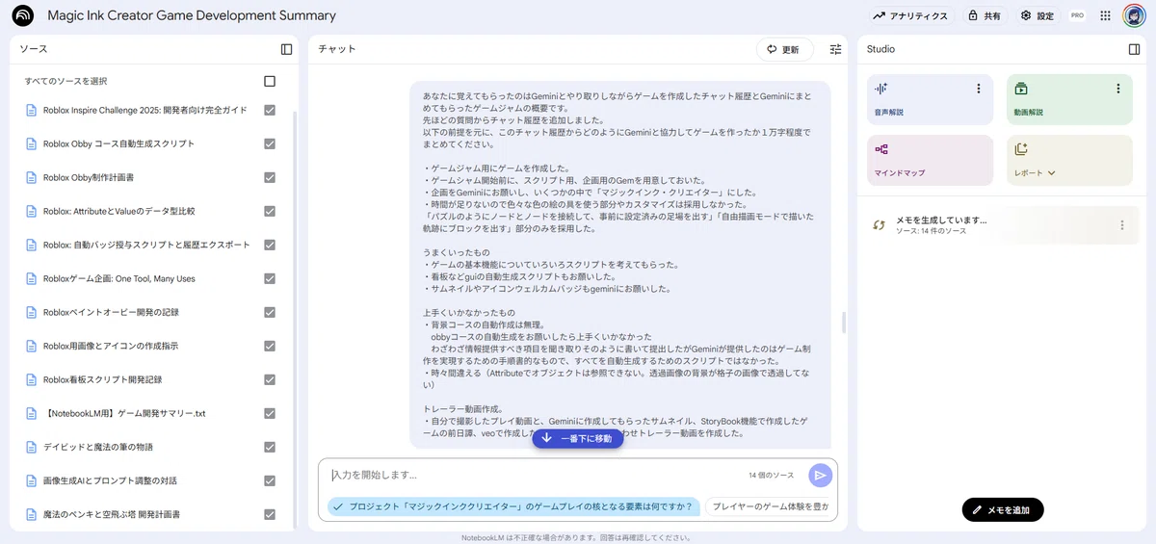The width and height of the screenshot is (1156, 544).
Task: Uncheck Roblox看板スクリプト開発記録 checkbox
Action: click(x=270, y=379)
